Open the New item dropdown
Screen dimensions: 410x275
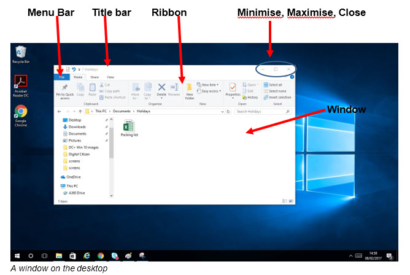[207, 85]
